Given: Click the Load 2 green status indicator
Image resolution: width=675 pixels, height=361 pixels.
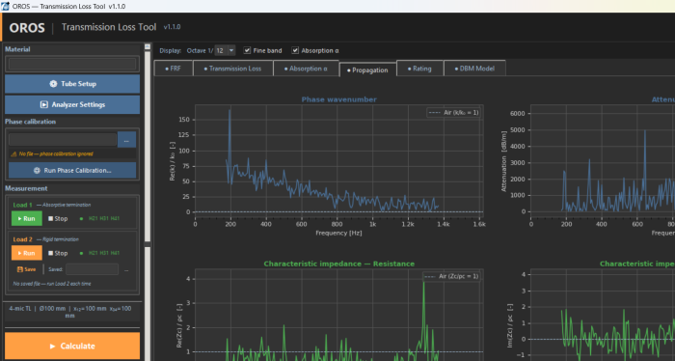Looking at the screenshot, I should click(81, 253).
